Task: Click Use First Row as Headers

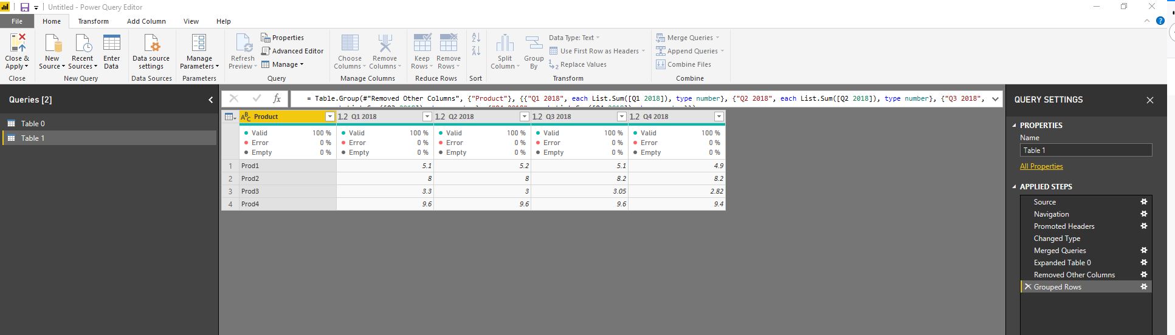Action: coord(597,51)
